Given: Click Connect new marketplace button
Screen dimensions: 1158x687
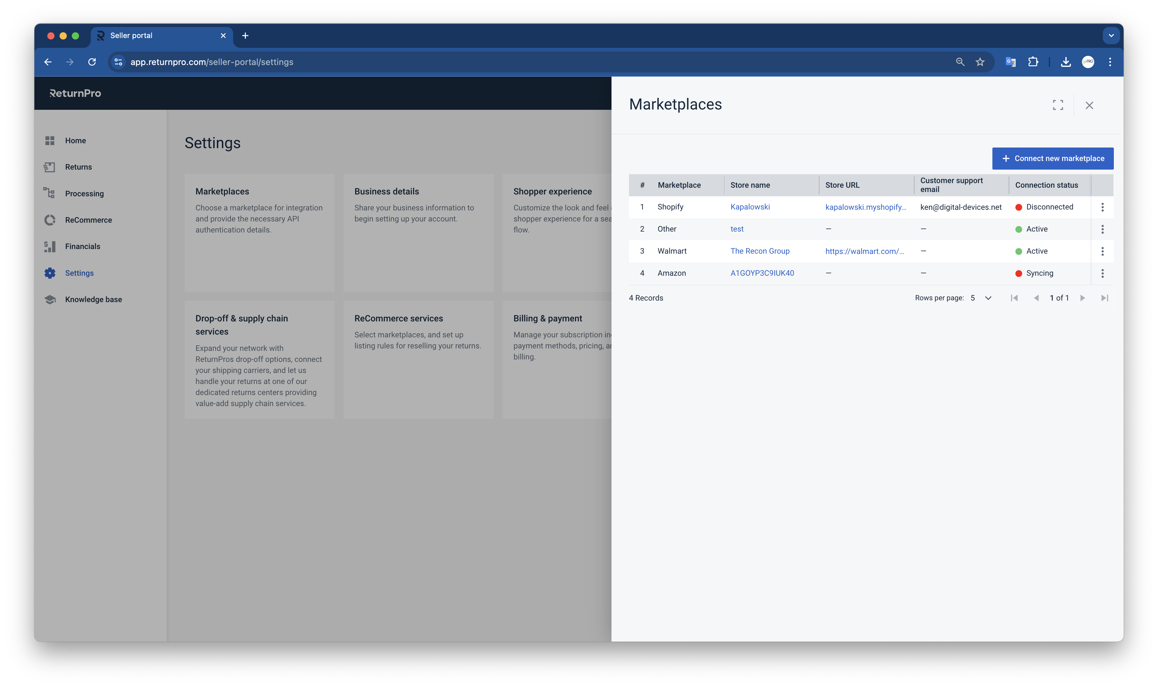Looking at the screenshot, I should tap(1053, 158).
